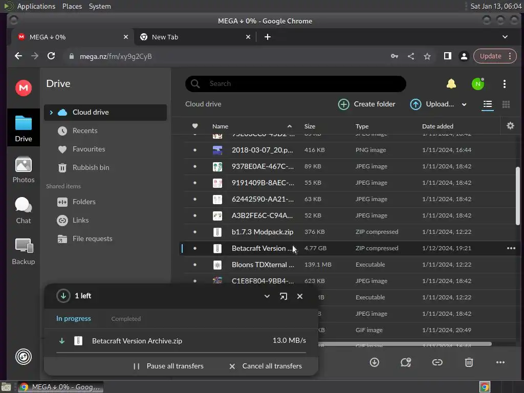Open the Backup section

(x=24, y=252)
